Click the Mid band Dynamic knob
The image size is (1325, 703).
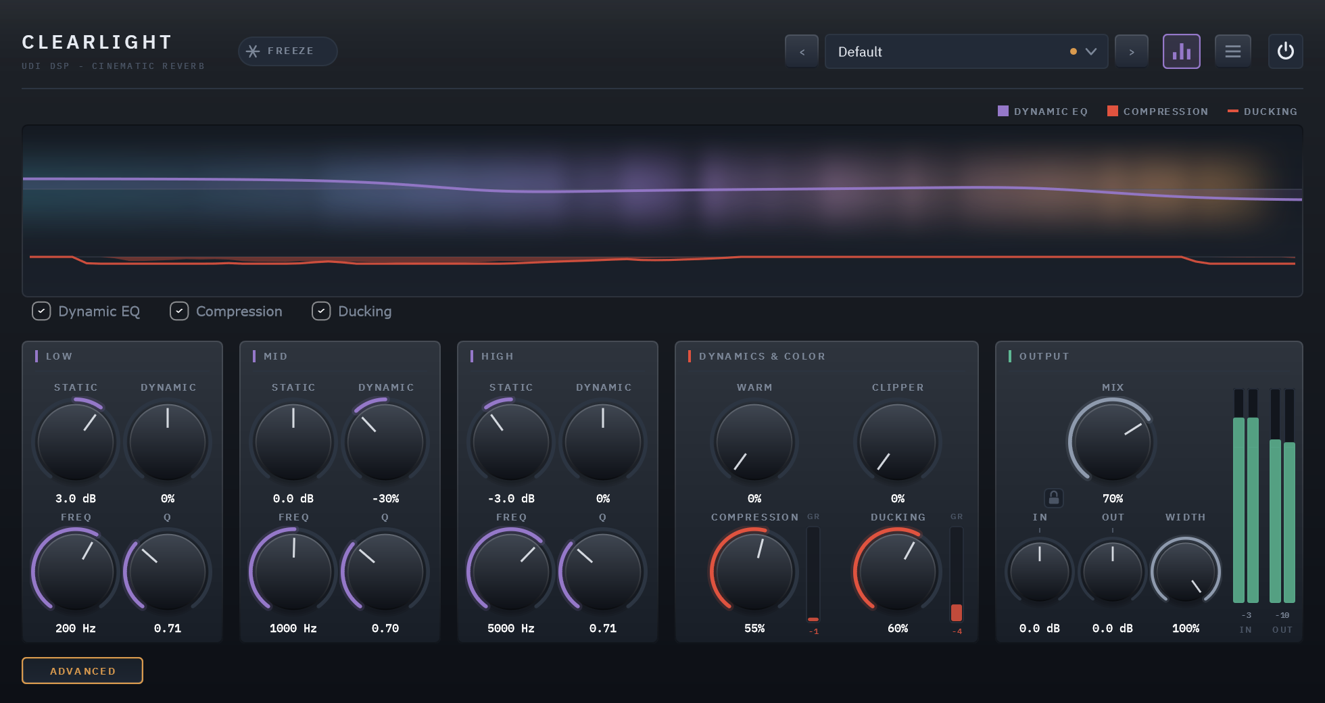[x=385, y=442]
